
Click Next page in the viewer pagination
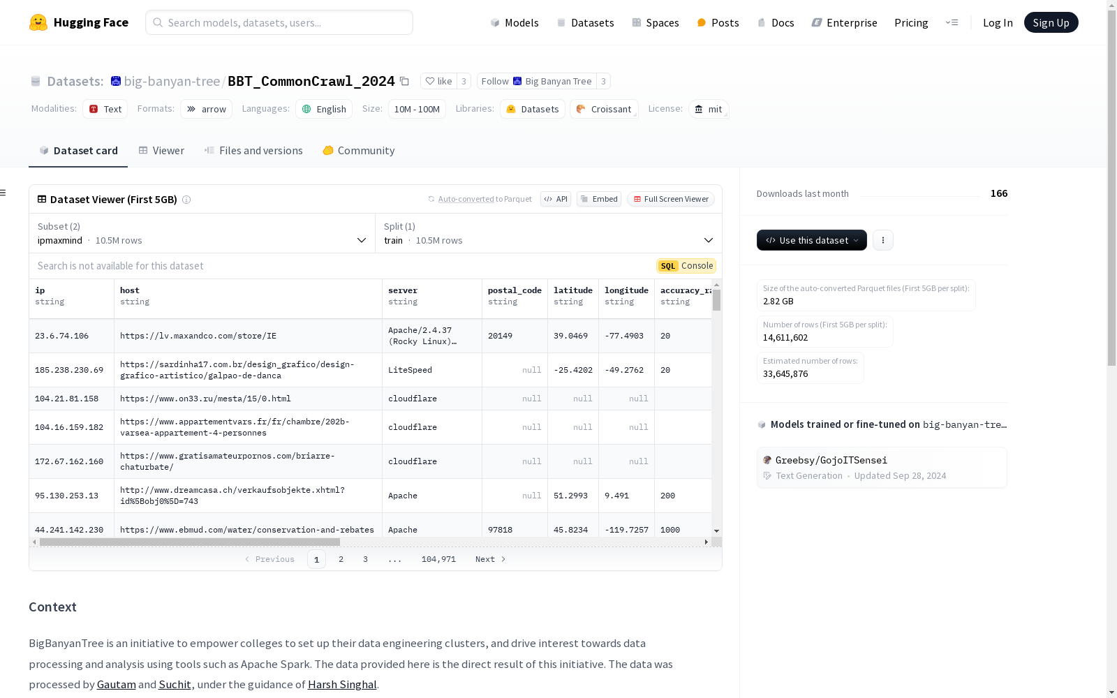tap(491, 559)
